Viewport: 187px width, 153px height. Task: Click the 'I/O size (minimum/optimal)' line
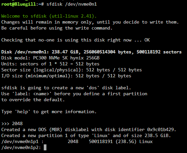coord(66,76)
